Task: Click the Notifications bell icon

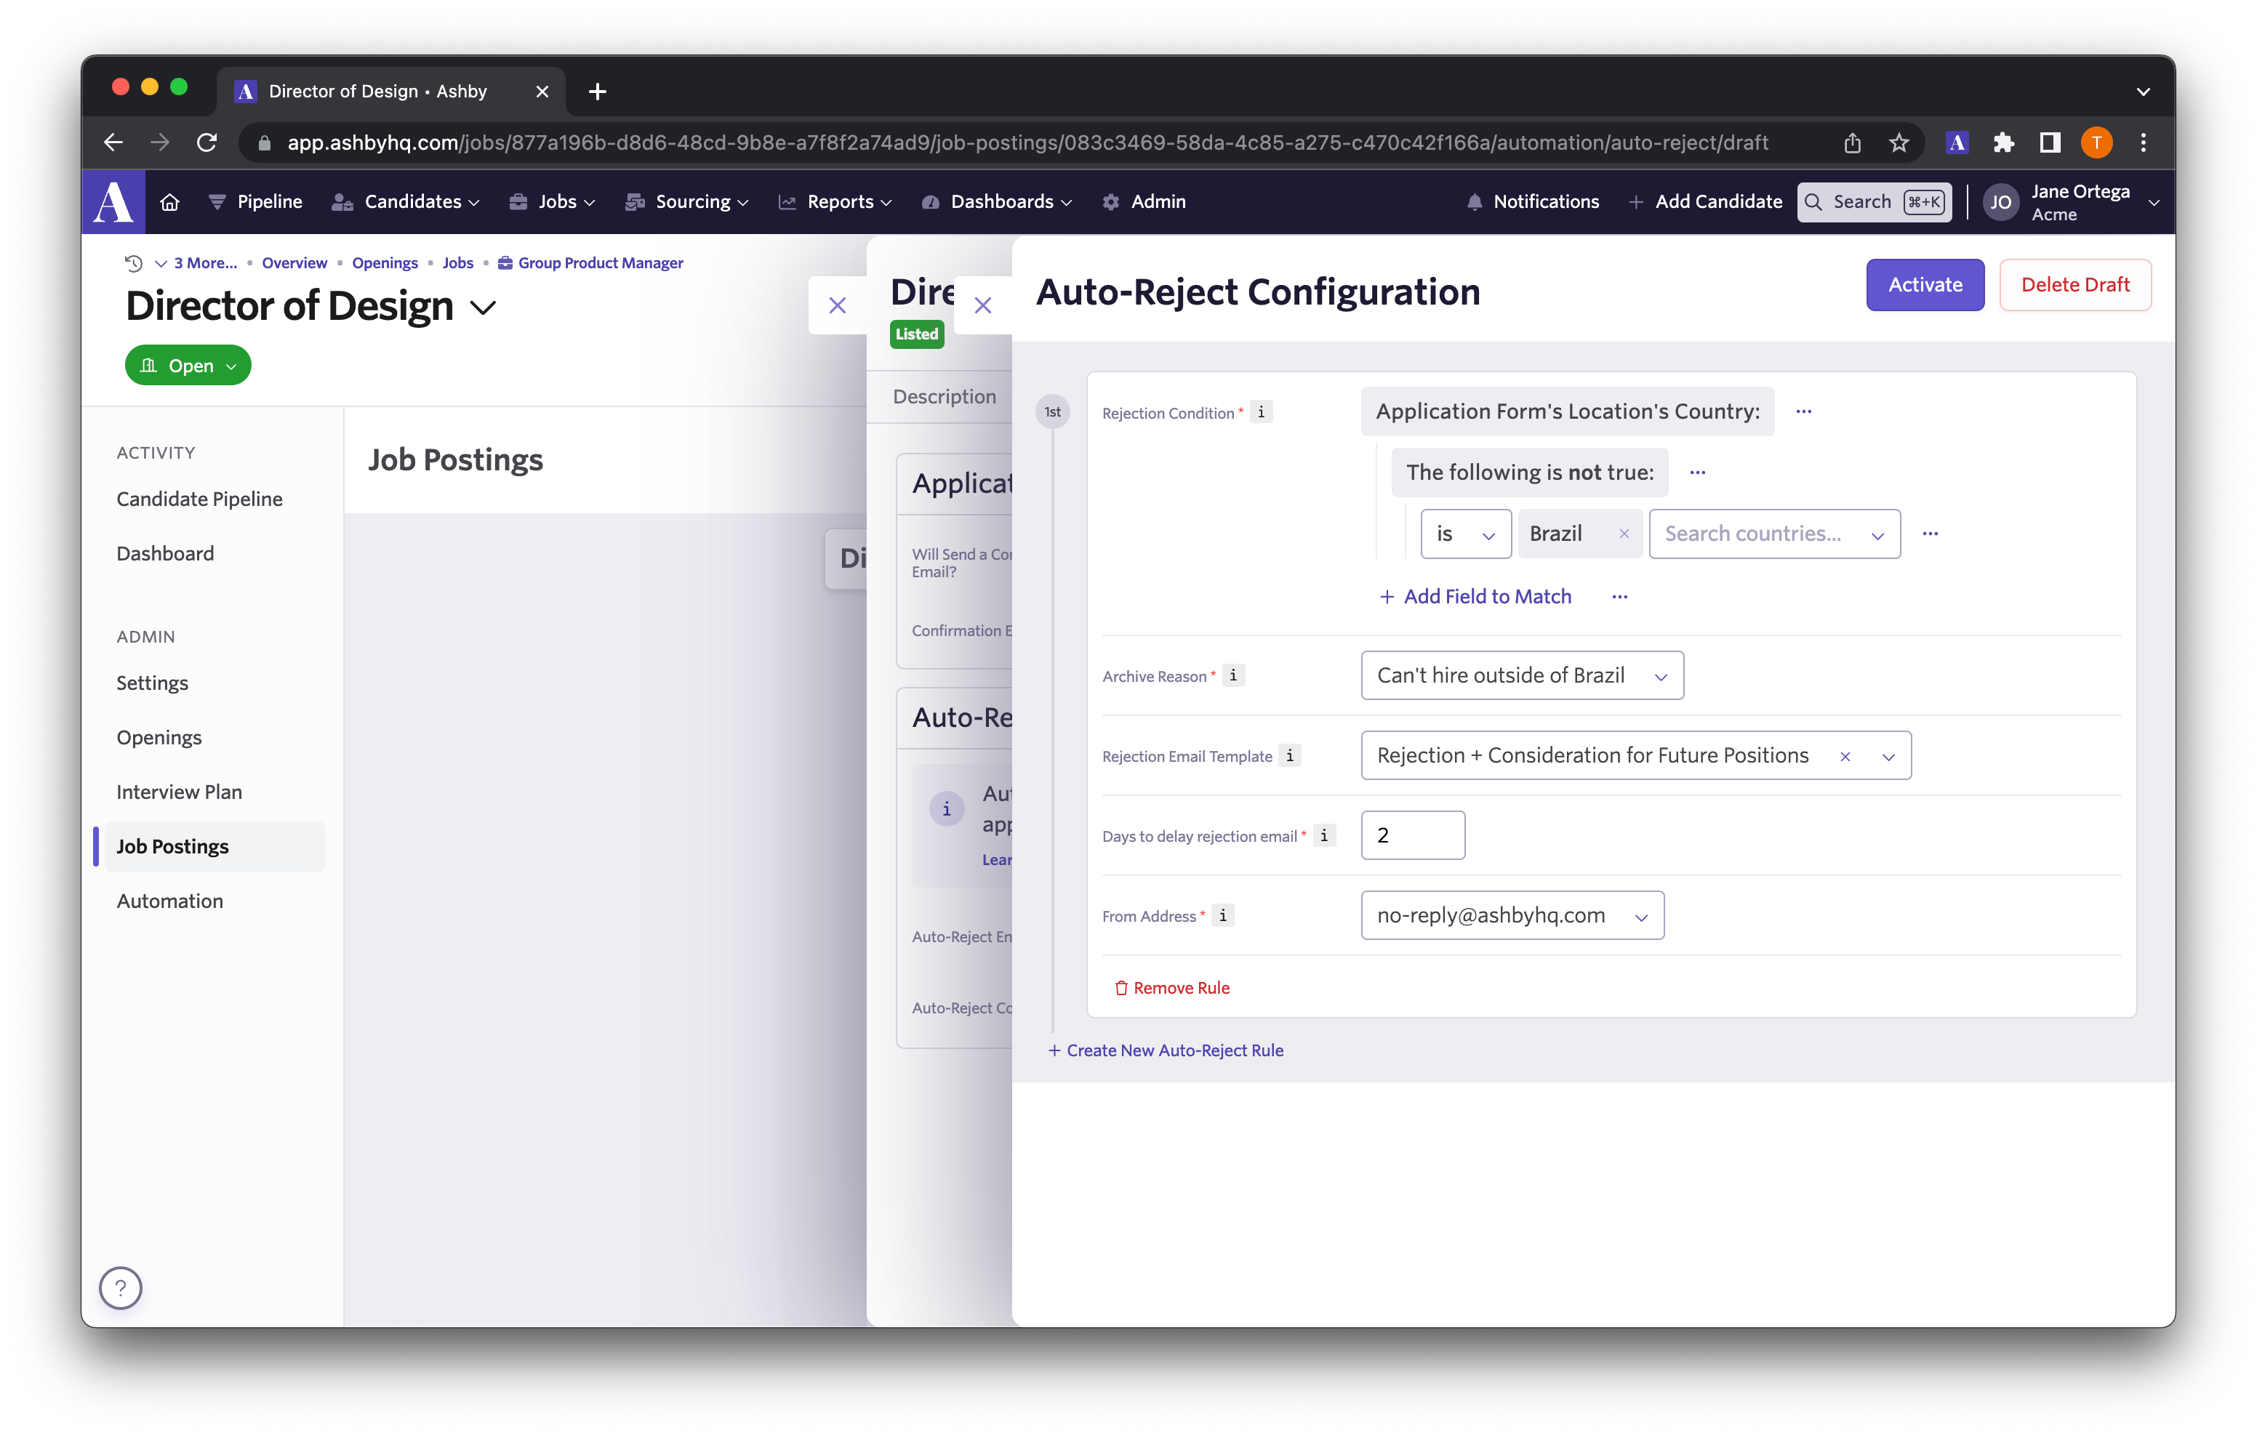Action: pyautogui.click(x=1473, y=201)
